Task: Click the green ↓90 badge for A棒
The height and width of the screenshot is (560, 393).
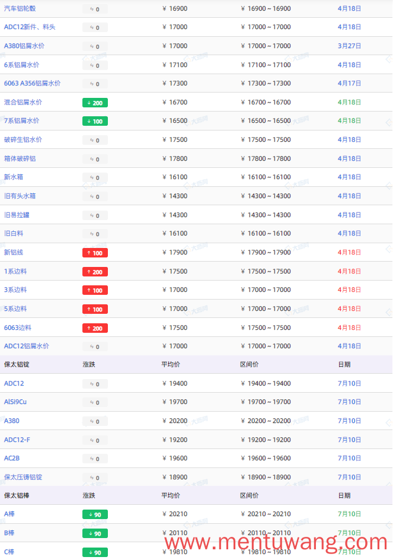Action: (95, 515)
